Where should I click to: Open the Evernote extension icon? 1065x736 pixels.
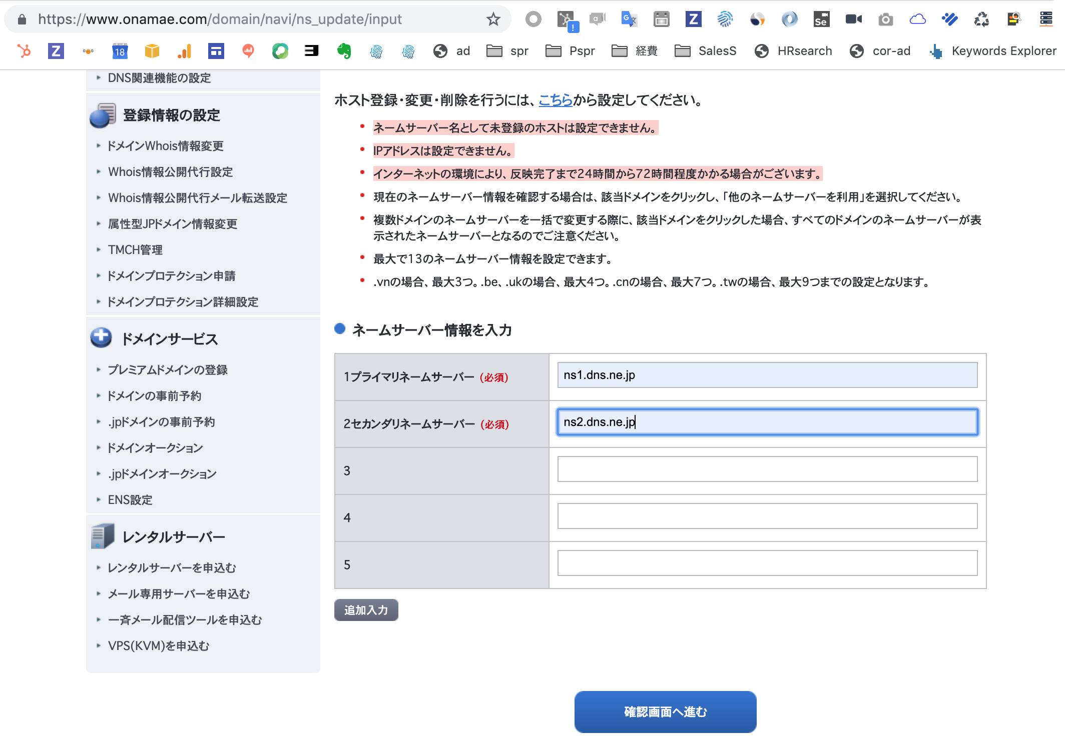click(x=343, y=50)
